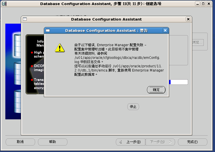Click the emConfig.log path text
This screenshot has height=152, width=215.
tap(117, 60)
